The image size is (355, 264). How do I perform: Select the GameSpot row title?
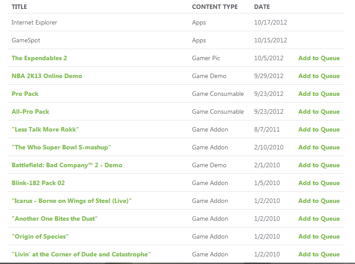pyautogui.click(x=26, y=40)
